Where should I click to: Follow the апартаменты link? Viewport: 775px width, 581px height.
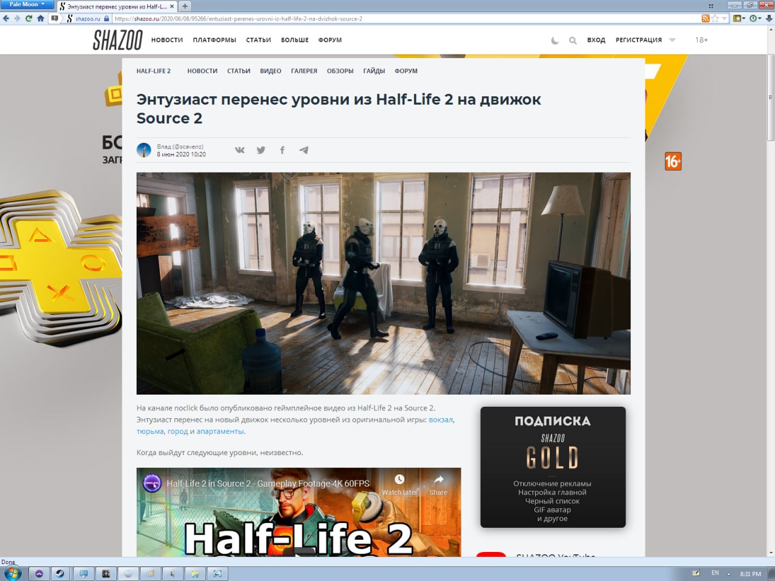(220, 432)
